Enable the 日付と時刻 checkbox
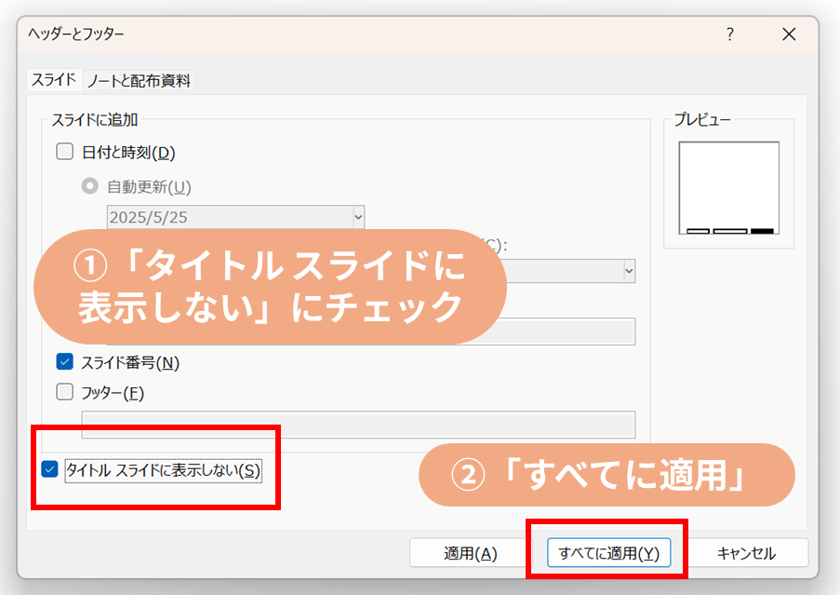This screenshot has height=595, width=840. [65, 152]
